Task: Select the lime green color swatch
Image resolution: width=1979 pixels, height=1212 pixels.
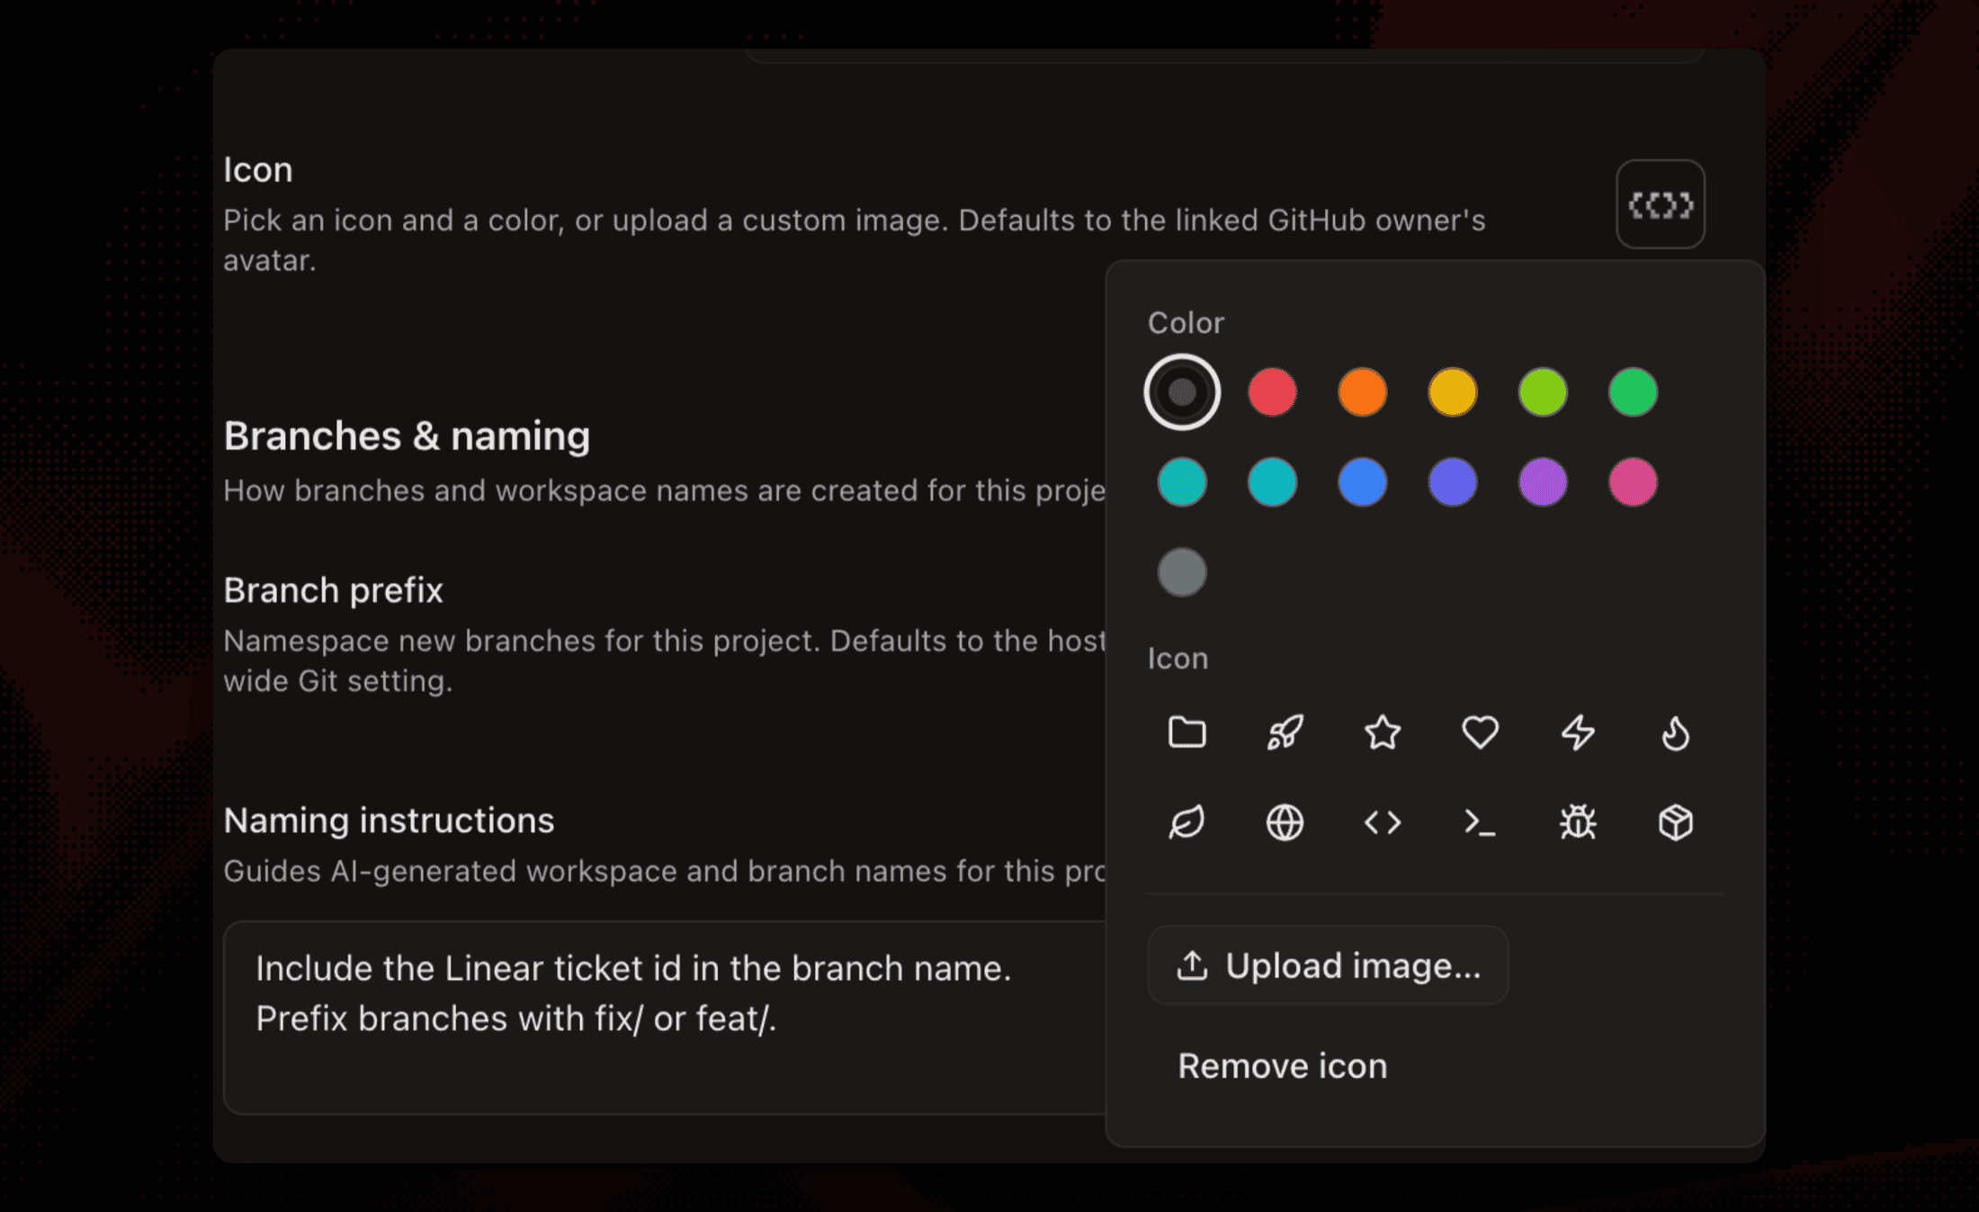Action: (1543, 392)
